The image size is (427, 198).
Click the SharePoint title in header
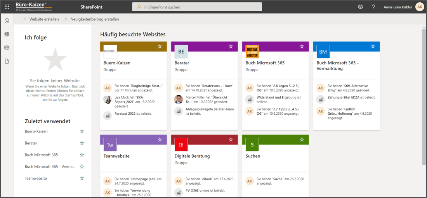coord(91,7)
